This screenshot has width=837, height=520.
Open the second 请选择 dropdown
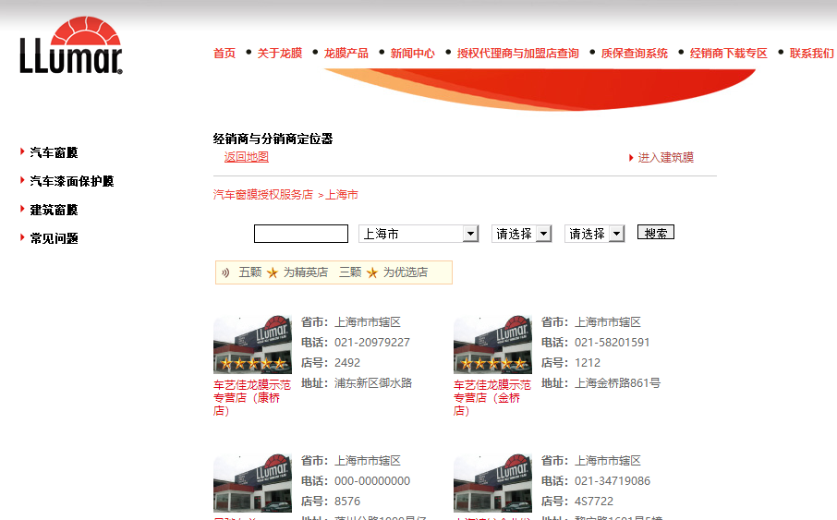[594, 234]
